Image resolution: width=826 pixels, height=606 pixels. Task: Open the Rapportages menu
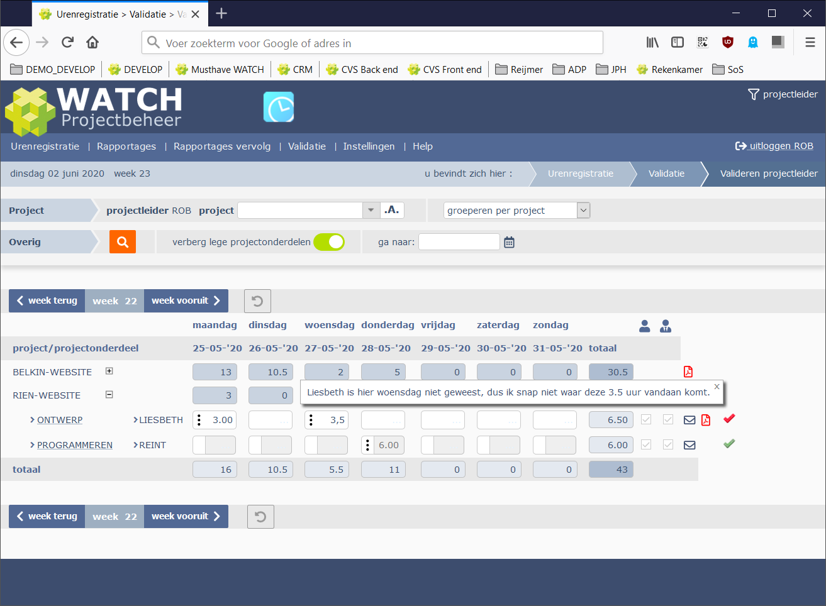126,146
